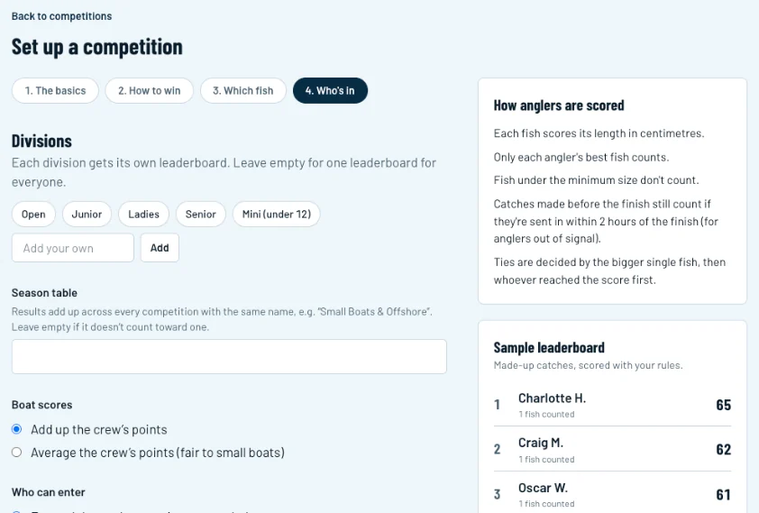Click the How anglers are scored heading
Screen dimensions: 759x513
coord(559,105)
